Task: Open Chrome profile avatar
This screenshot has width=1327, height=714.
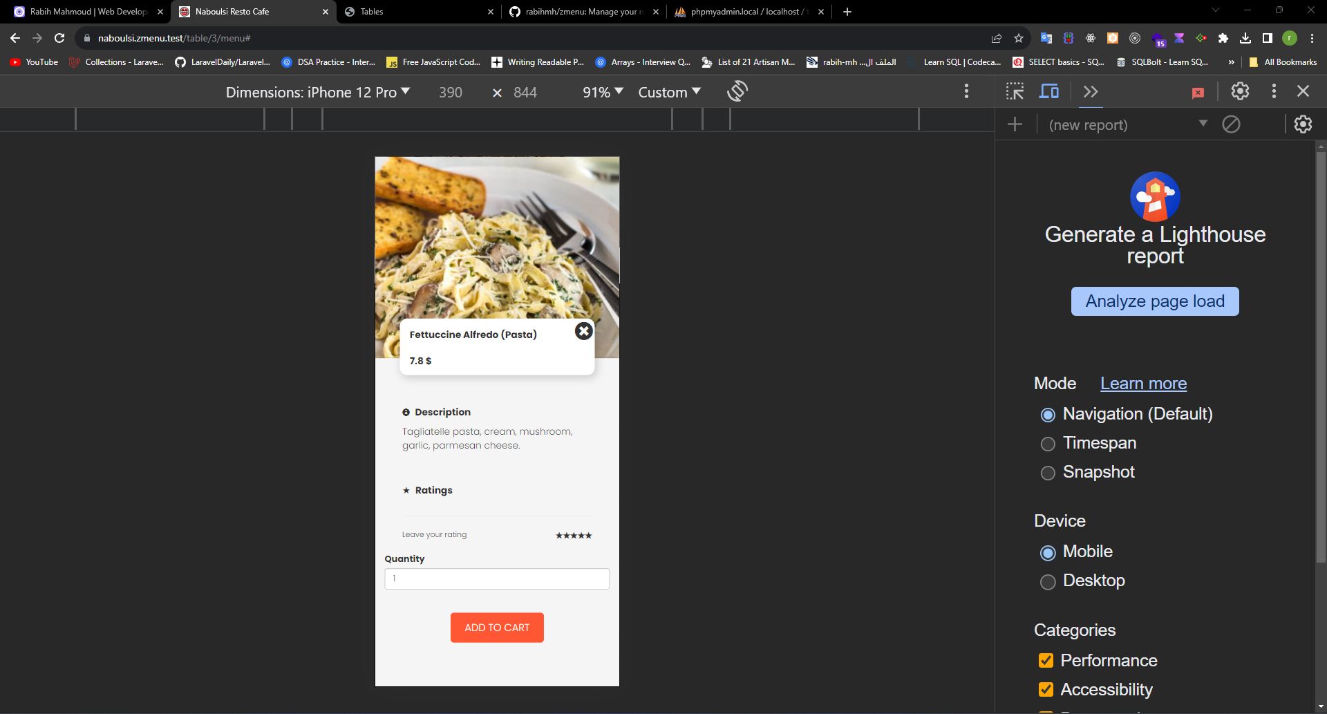Action: [x=1290, y=38]
